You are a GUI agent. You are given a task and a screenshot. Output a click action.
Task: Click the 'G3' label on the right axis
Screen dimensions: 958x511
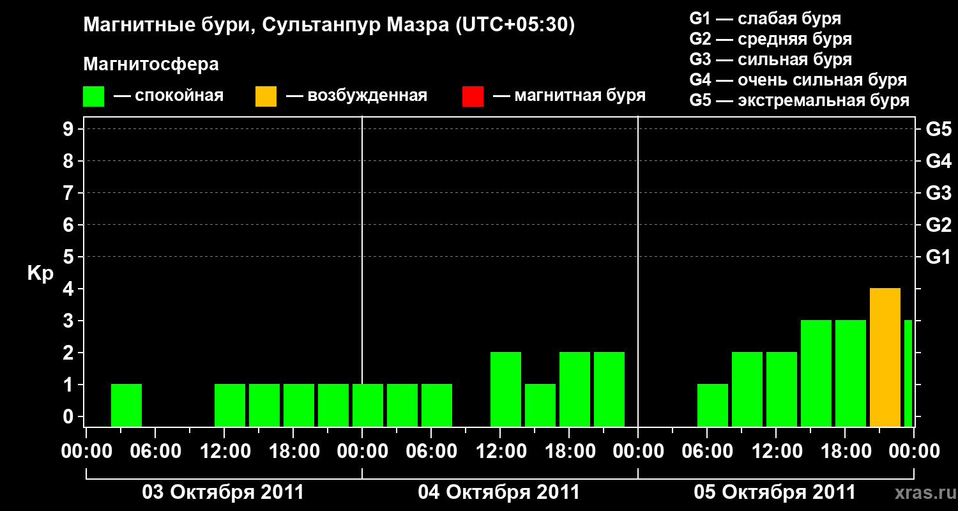(938, 193)
